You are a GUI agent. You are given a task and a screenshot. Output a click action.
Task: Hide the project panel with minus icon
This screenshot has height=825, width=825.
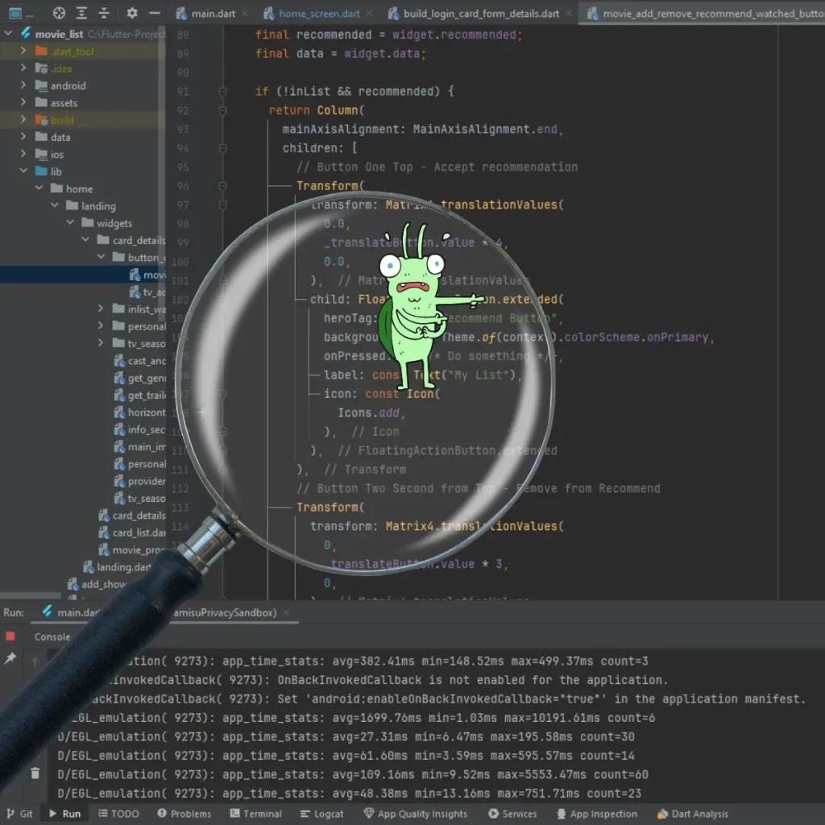[x=154, y=13]
